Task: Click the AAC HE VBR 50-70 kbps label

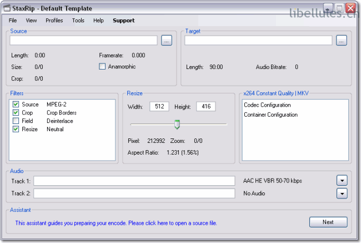Action: [273, 181]
